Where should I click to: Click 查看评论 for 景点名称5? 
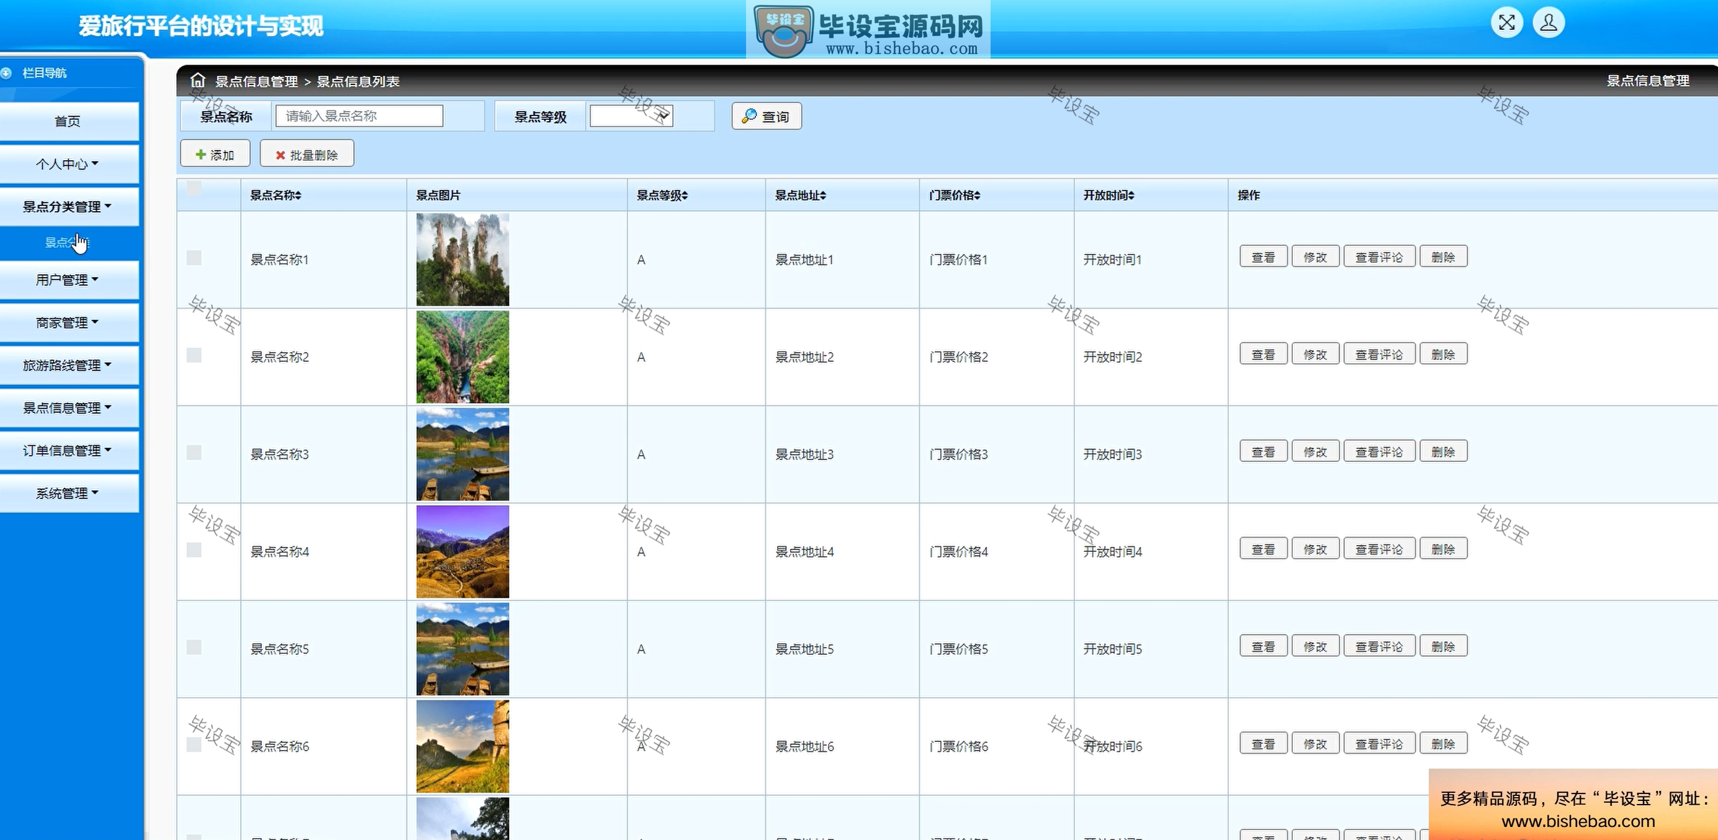pos(1379,646)
